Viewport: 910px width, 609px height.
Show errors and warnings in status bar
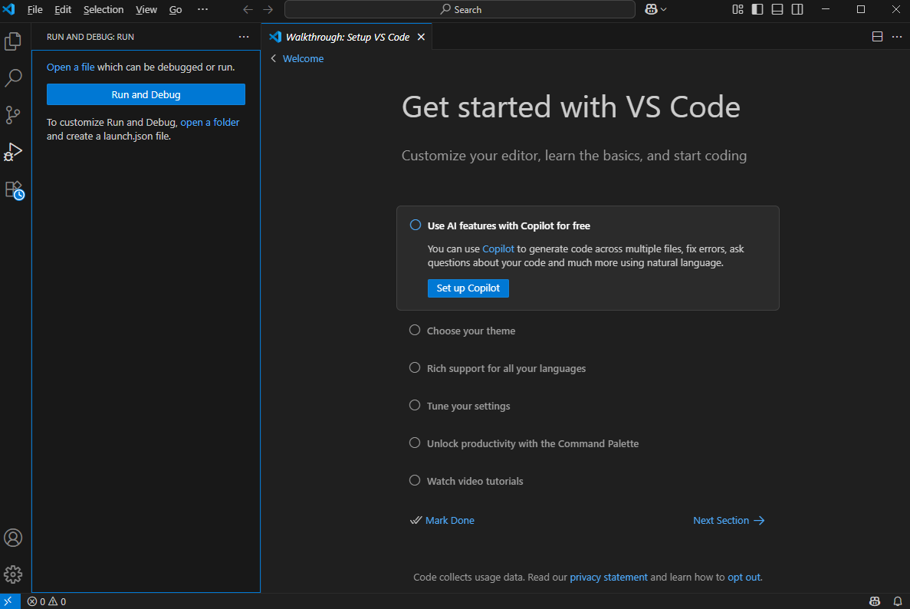pos(47,601)
